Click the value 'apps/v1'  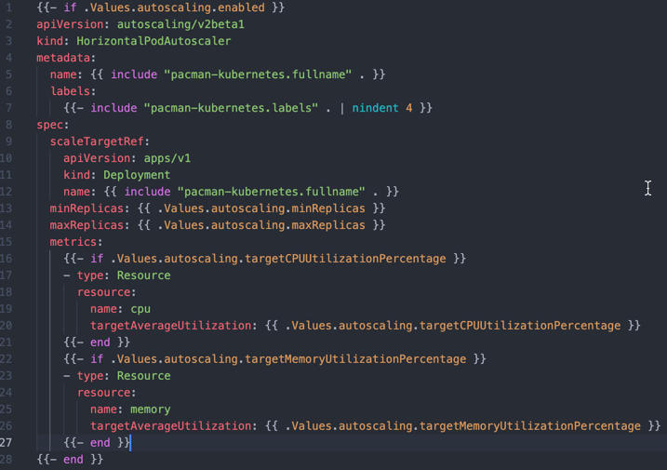(167, 158)
